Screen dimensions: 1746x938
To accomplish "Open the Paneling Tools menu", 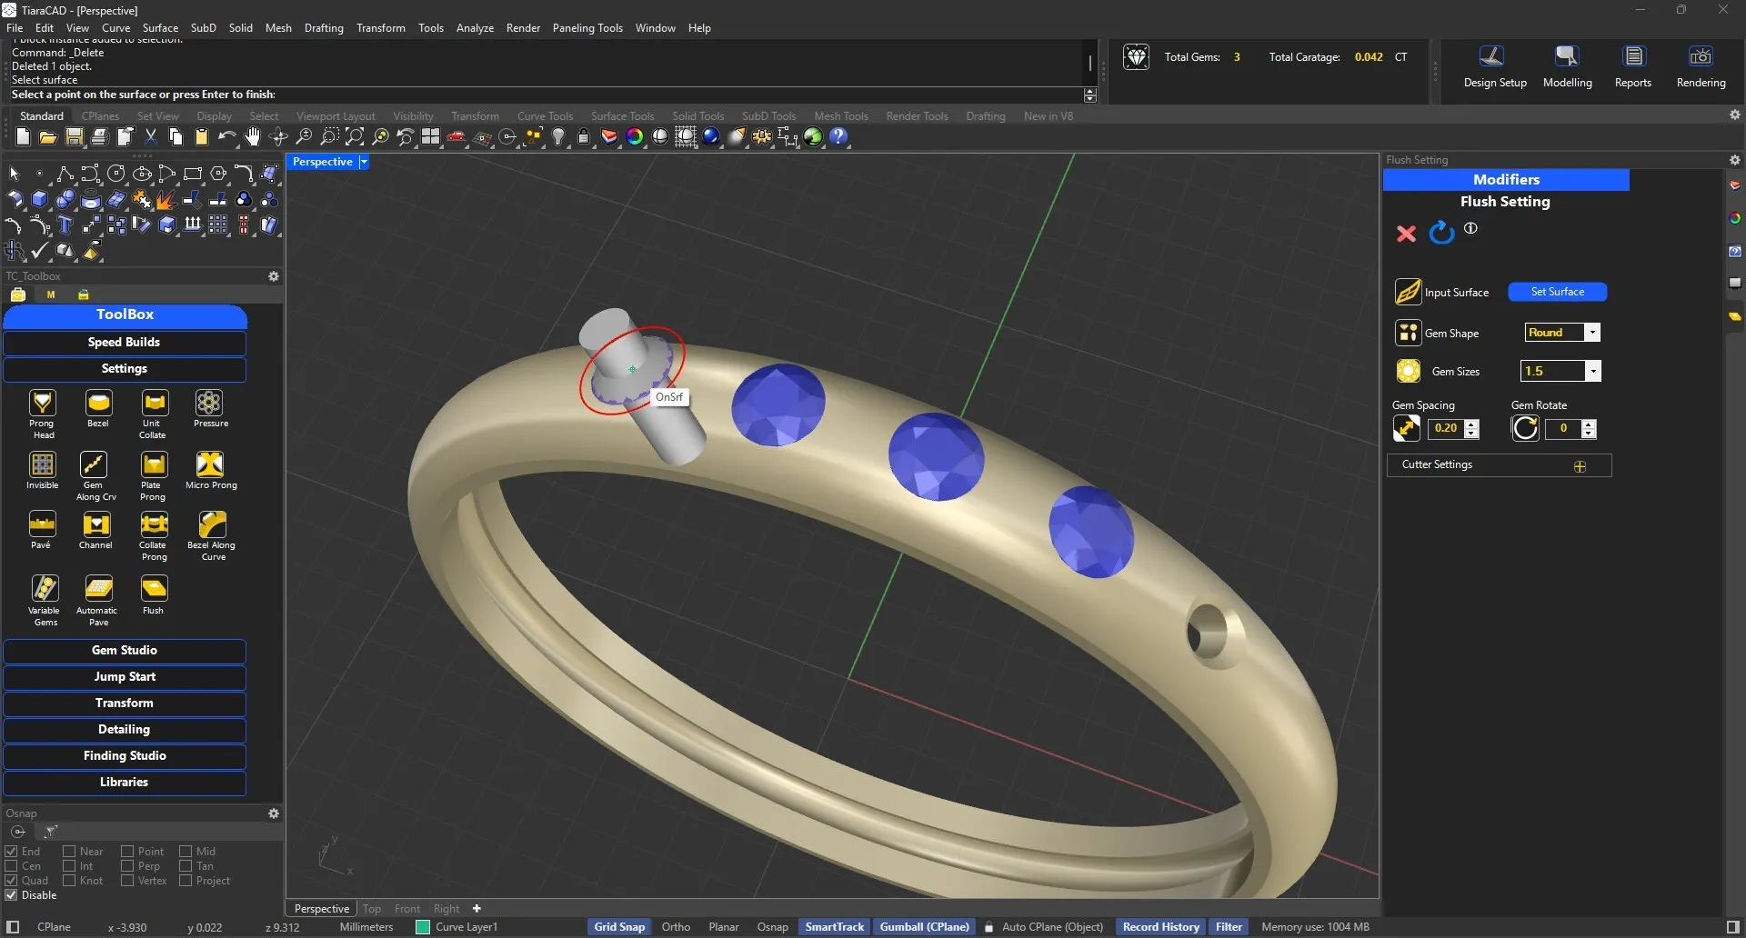I will (x=587, y=28).
